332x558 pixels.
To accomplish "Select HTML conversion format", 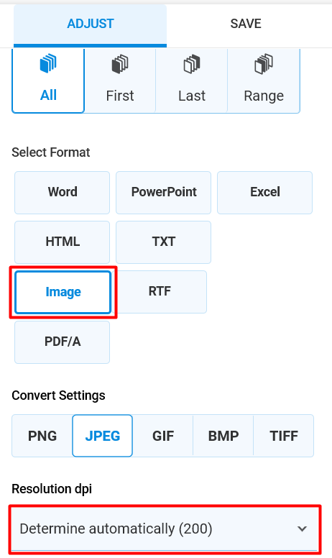I will tap(63, 242).
